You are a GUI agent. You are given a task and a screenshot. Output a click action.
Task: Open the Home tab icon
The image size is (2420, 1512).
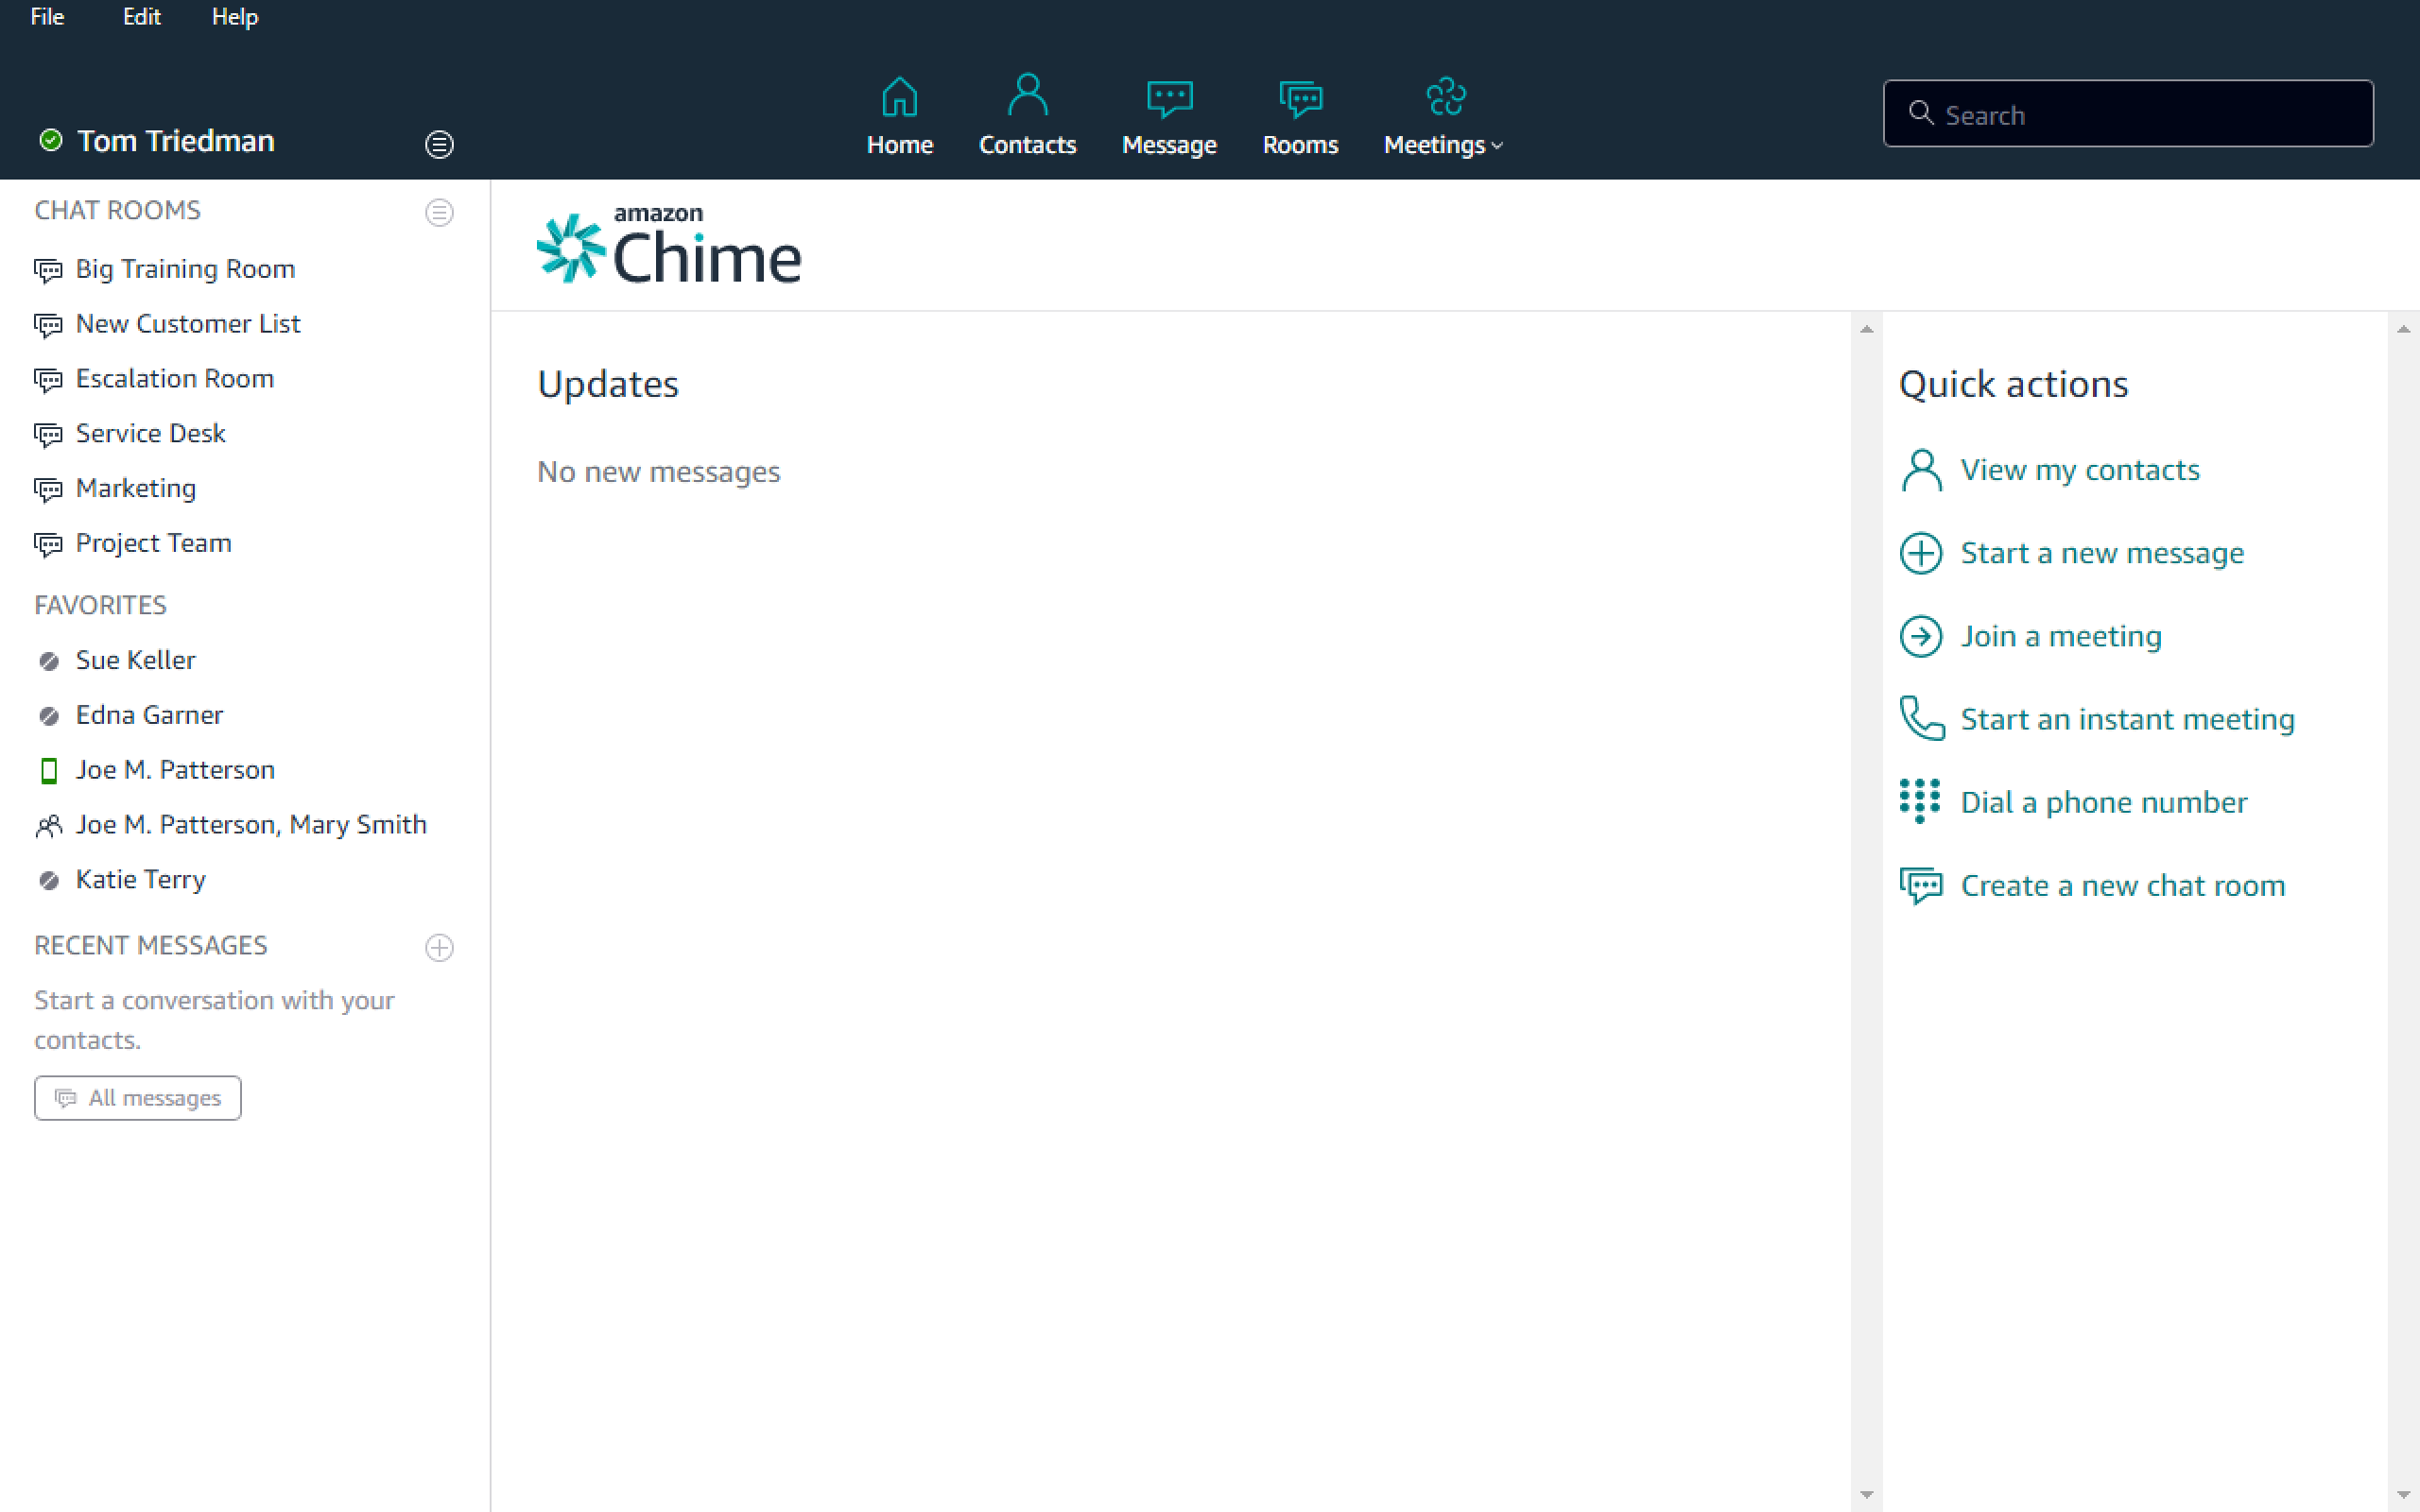(x=899, y=97)
